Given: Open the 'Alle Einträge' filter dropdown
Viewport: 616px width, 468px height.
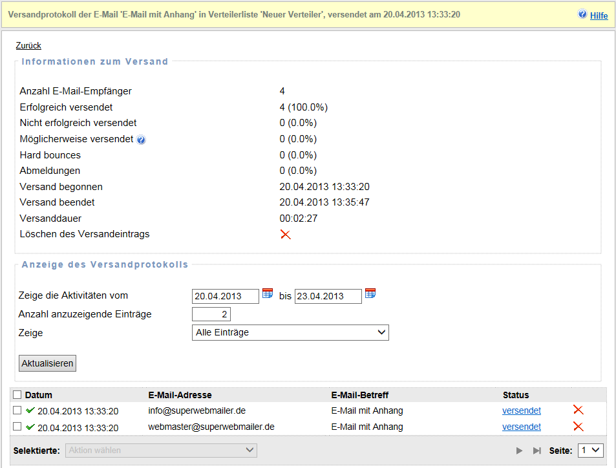Looking at the screenshot, I should (290, 332).
